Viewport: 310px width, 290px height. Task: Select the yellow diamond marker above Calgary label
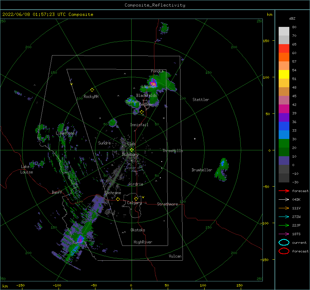pos(136,199)
